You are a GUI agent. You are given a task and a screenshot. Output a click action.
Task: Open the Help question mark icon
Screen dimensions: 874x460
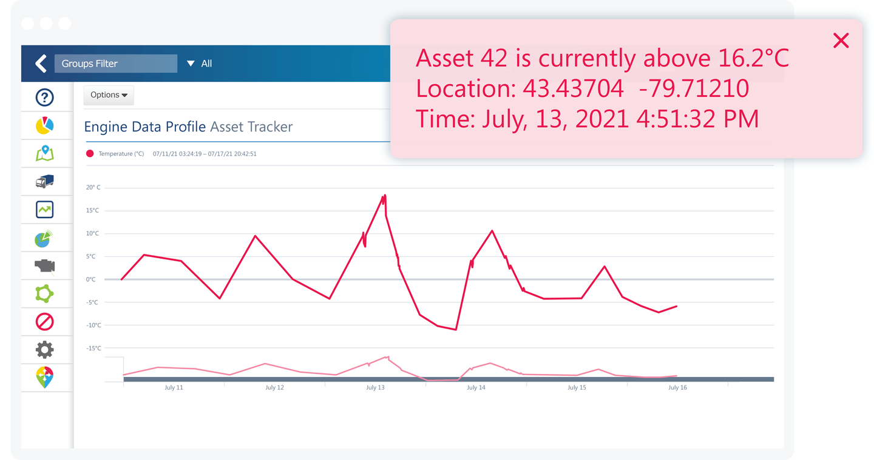pyautogui.click(x=44, y=97)
